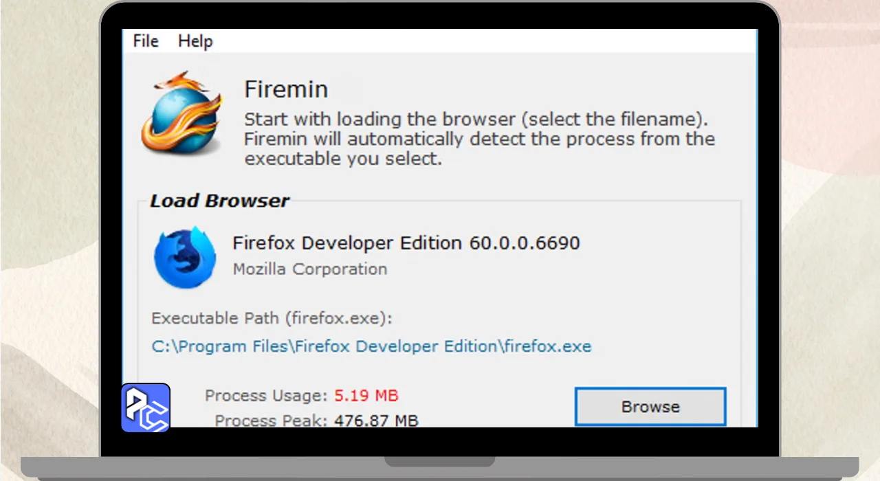The image size is (880, 481).
Task: Click the red 5.19 MB usage value
Action: tap(366, 396)
